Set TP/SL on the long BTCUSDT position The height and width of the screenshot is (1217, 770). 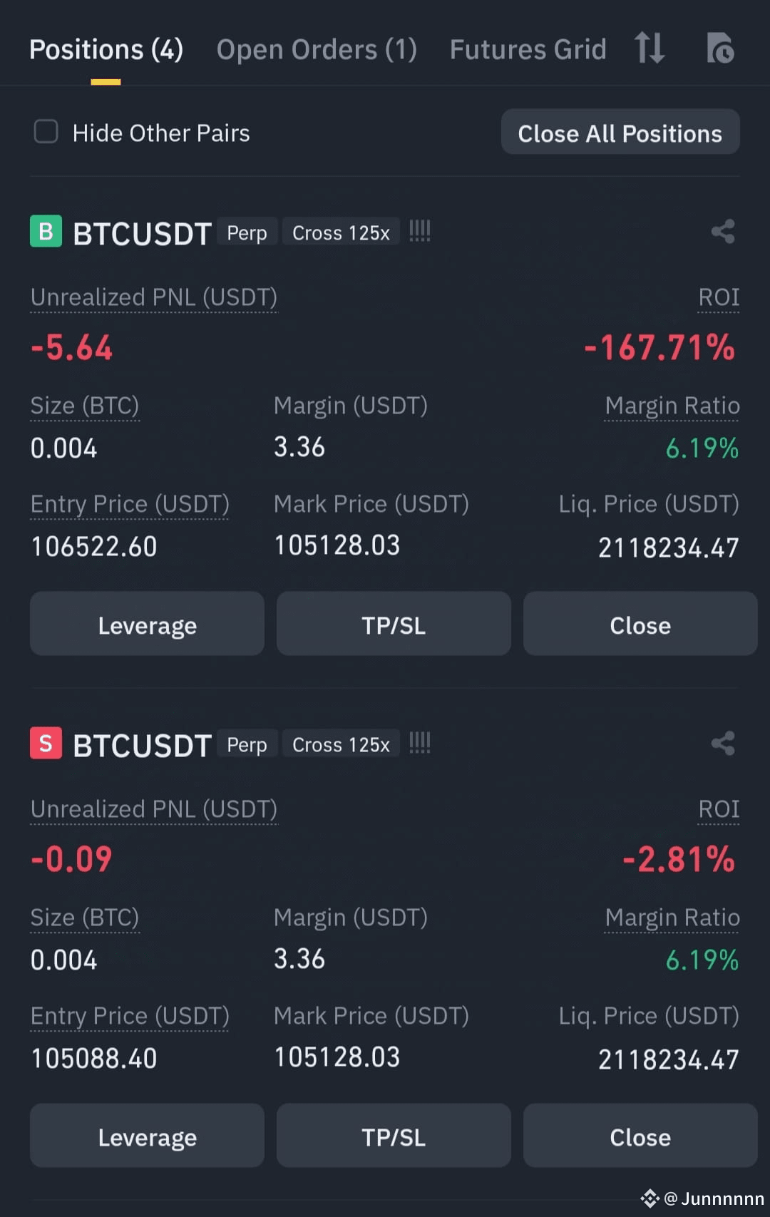coord(394,624)
